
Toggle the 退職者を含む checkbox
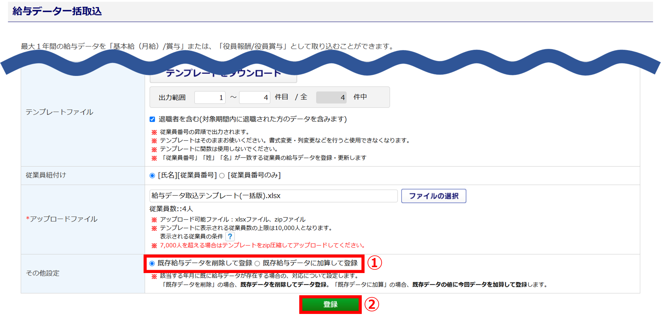click(x=152, y=119)
